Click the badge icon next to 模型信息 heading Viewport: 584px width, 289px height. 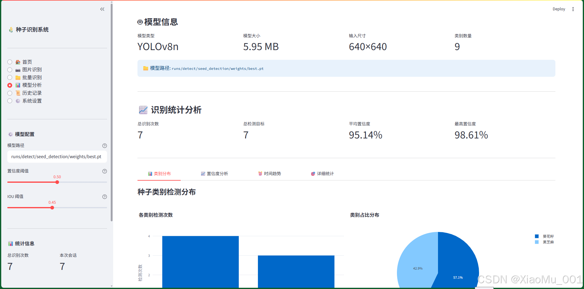click(140, 22)
